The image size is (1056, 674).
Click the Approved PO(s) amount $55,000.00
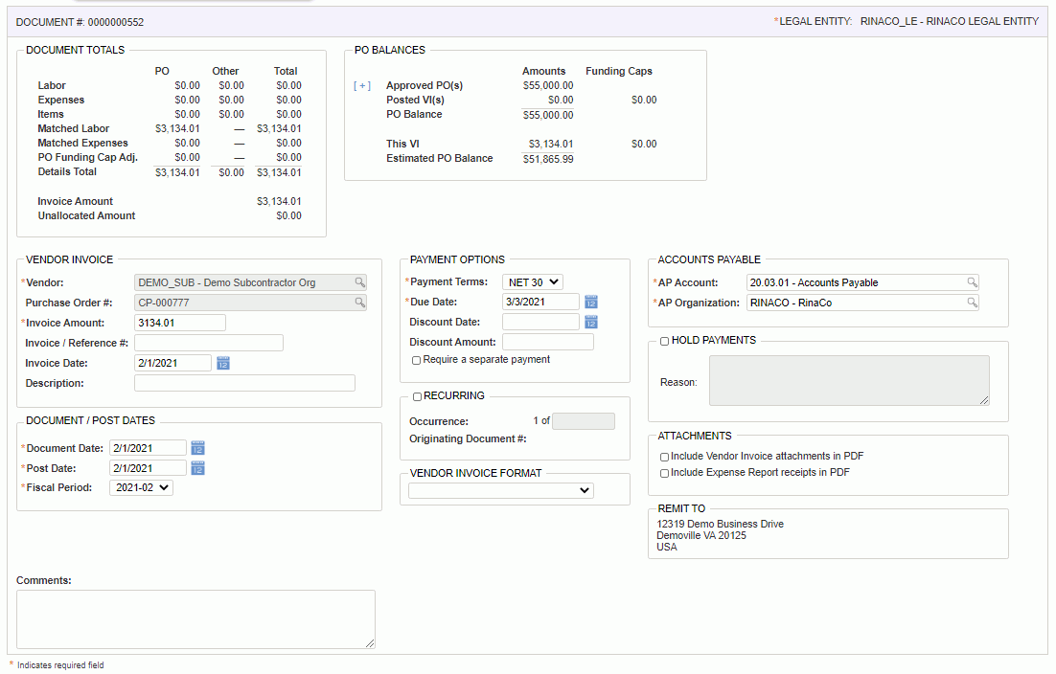pos(548,86)
